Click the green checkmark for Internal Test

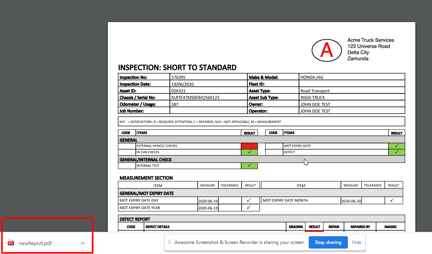[249, 166]
